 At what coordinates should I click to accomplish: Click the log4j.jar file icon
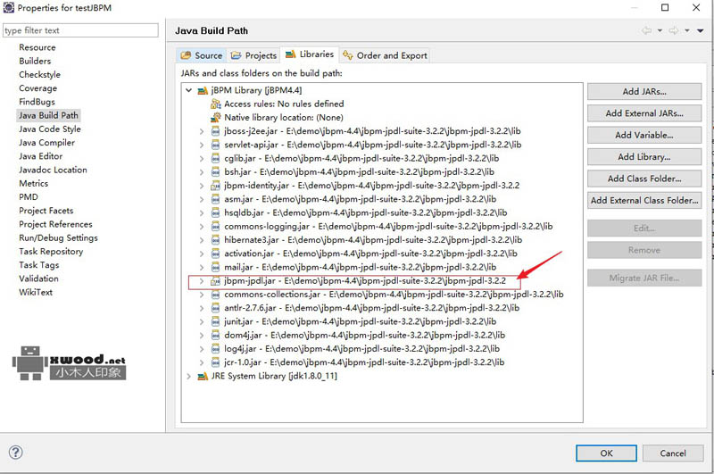pyautogui.click(x=216, y=349)
